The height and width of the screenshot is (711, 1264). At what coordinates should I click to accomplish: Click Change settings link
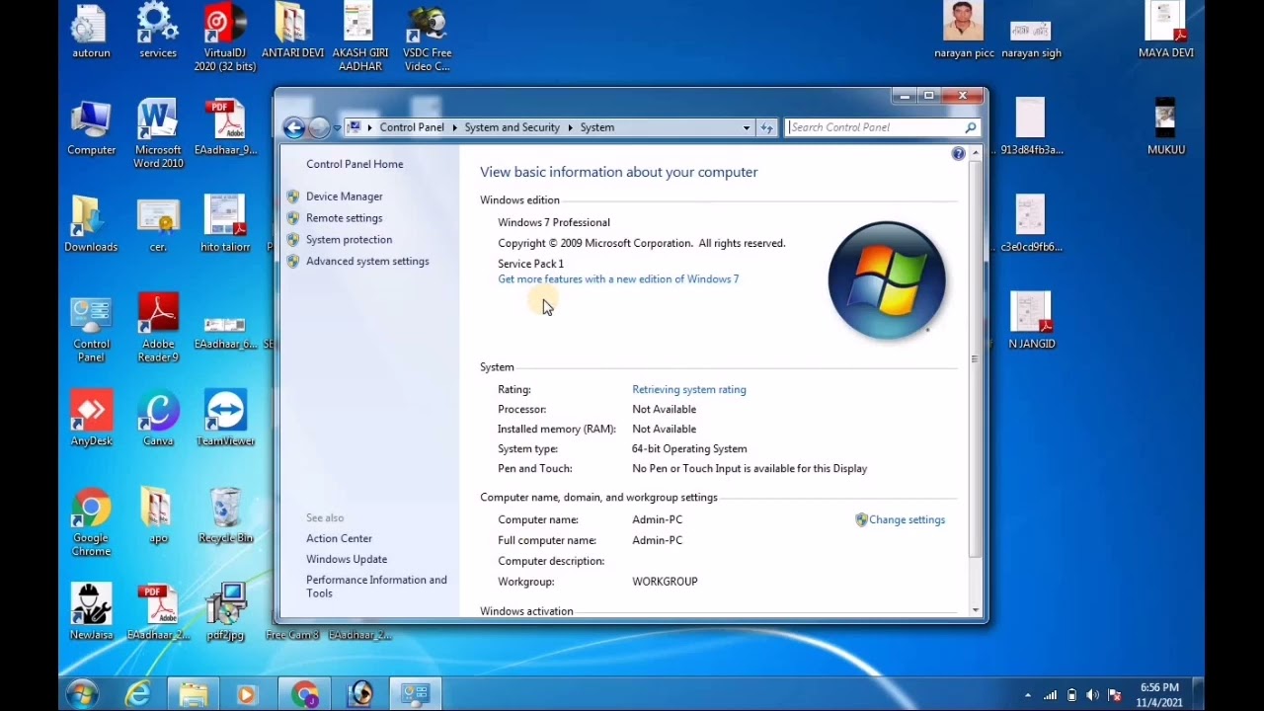(907, 520)
